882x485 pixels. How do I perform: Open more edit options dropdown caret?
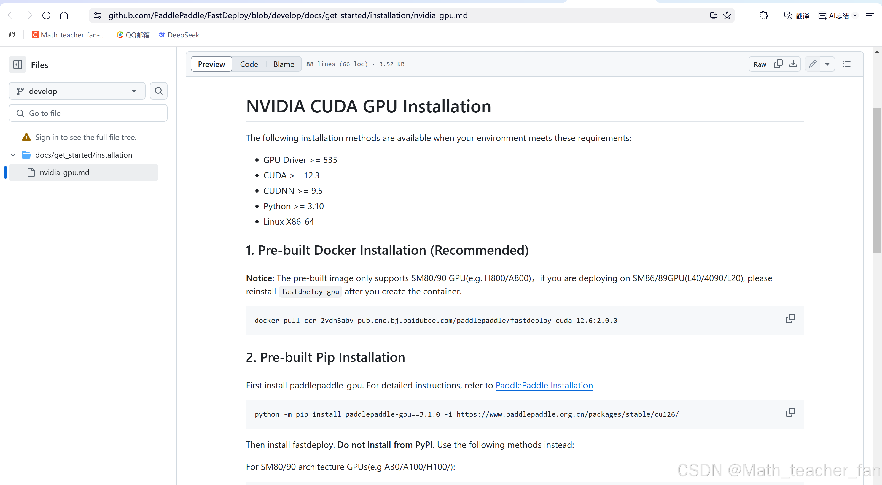(x=827, y=64)
